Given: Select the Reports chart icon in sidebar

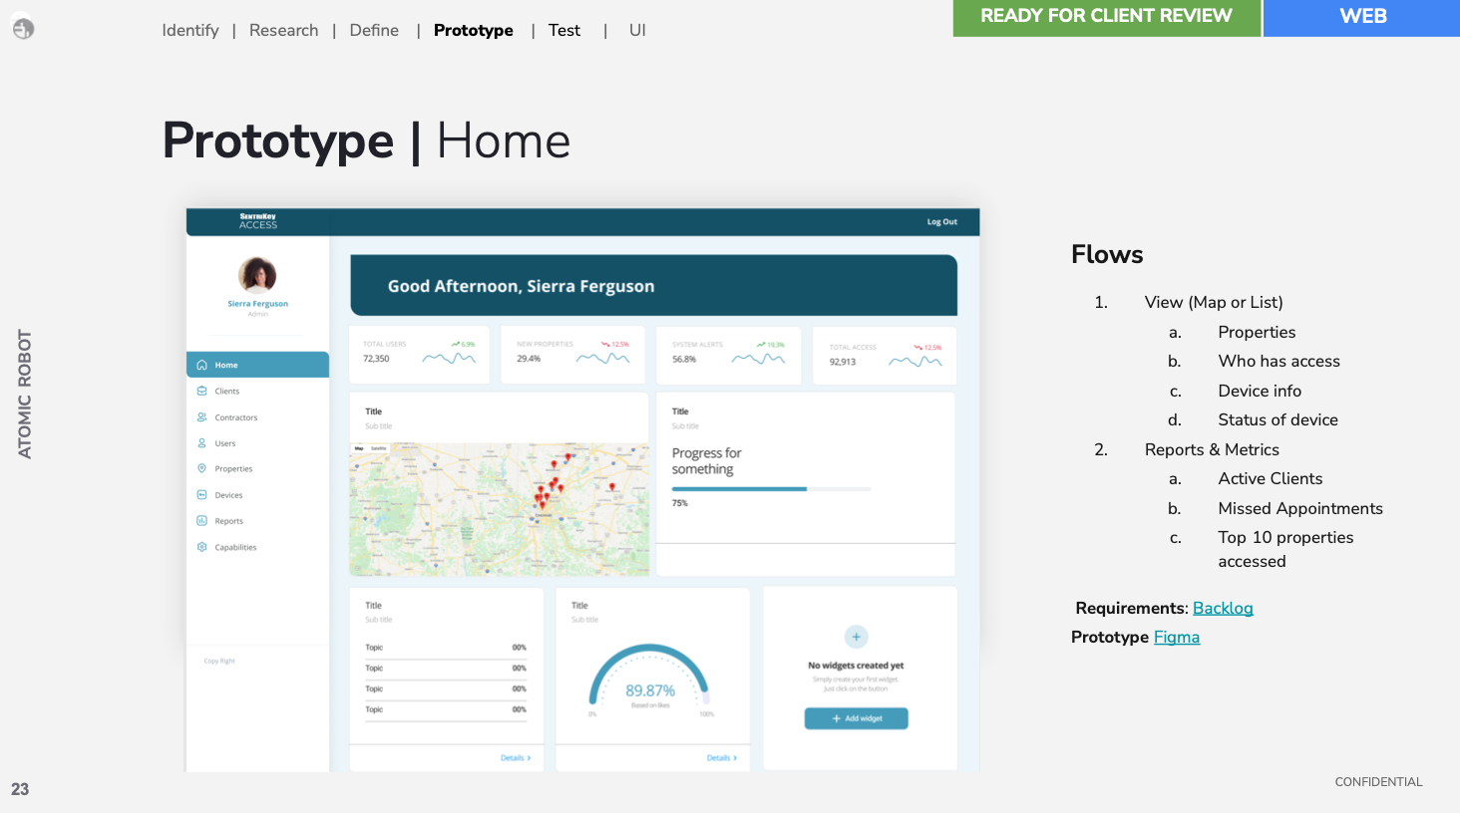Looking at the screenshot, I should pos(201,521).
